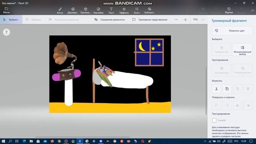Image resolution: width=256 pixels, height=144 pixels.
Task: Click the horizontal canvas scrollbar
Action: point(83,137)
